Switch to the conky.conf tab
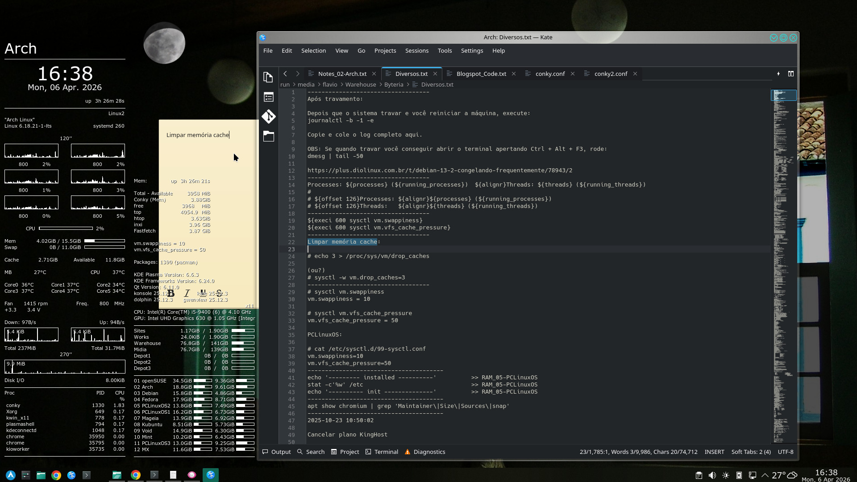This screenshot has height=482, width=857. tap(550, 74)
